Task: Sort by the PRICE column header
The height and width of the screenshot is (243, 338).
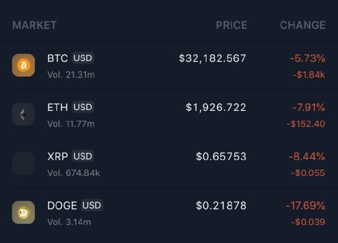Action: (231, 25)
